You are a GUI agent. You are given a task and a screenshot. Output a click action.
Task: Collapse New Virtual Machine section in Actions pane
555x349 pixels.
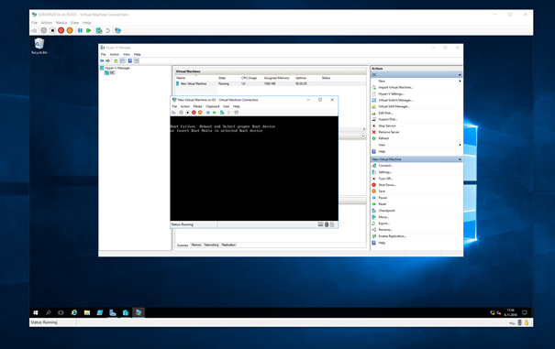click(460, 159)
